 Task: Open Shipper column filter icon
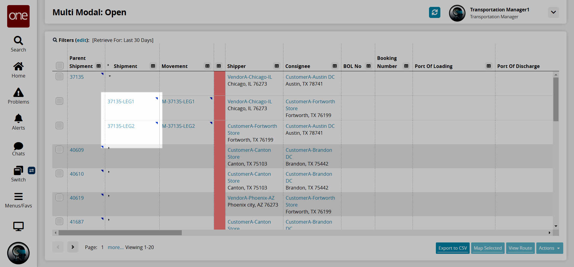277,66
